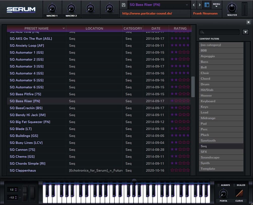Screen dimensions: 253x205
Task: Set star rating for SQ Bass Riser [FN]
Action: point(180,101)
